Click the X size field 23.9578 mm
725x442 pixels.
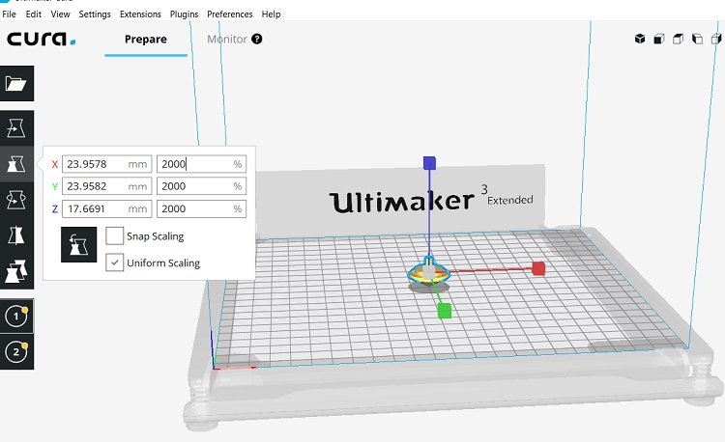106,164
